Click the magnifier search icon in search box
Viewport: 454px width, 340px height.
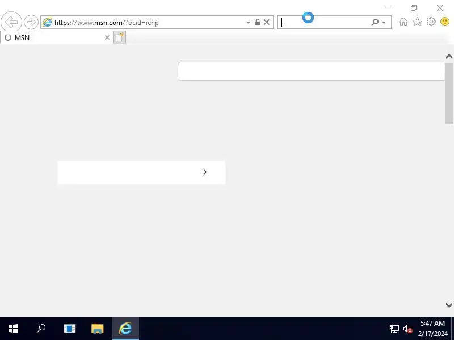tap(375, 22)
